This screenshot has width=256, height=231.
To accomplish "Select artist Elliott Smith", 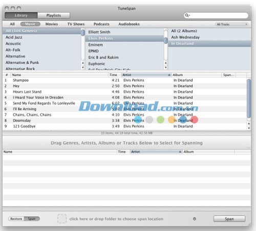I will point(124,32).
